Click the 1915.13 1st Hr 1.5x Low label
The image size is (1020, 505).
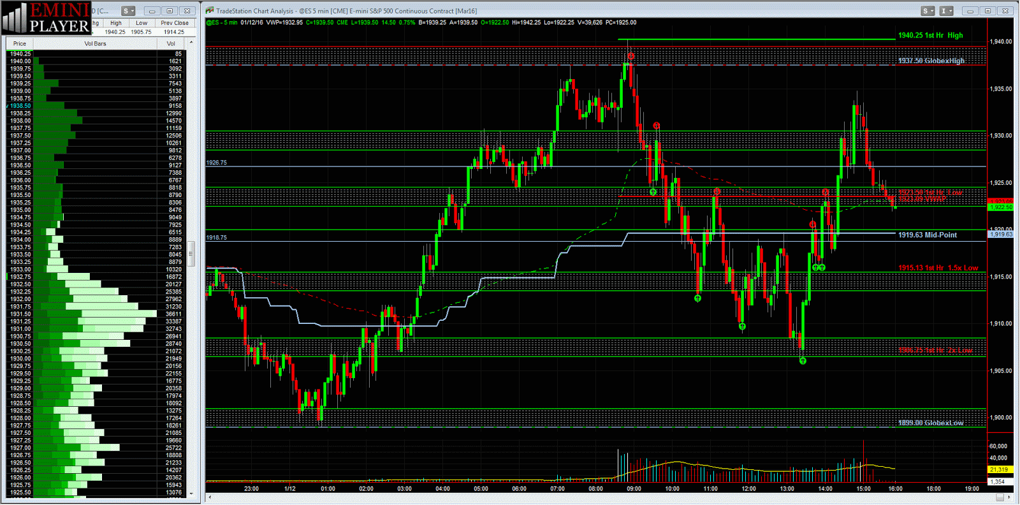(938, 268)
